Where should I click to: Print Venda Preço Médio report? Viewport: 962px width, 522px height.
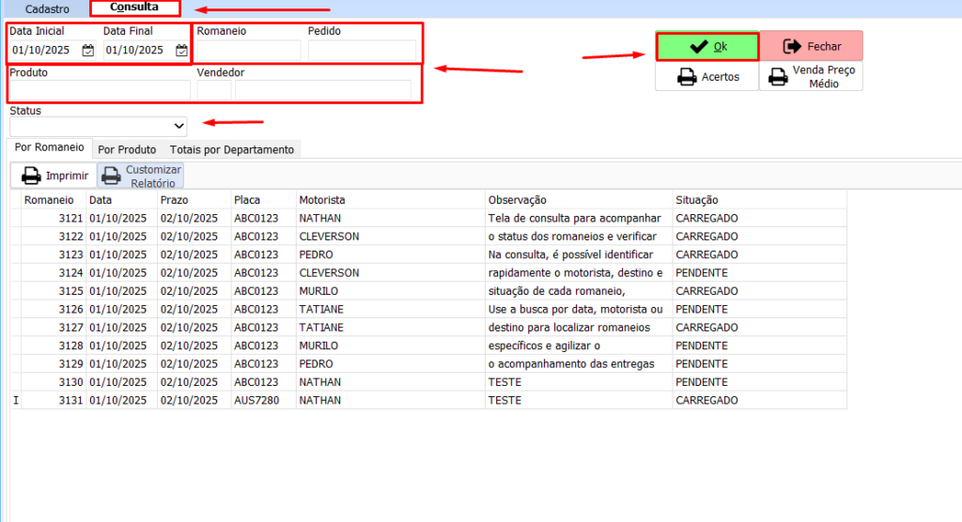(811, 77)
